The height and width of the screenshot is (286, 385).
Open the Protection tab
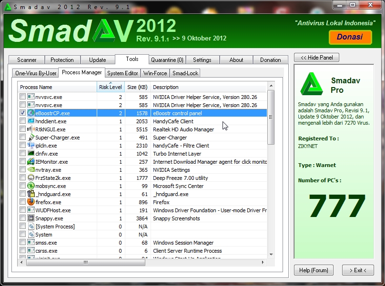pos(62,60)
